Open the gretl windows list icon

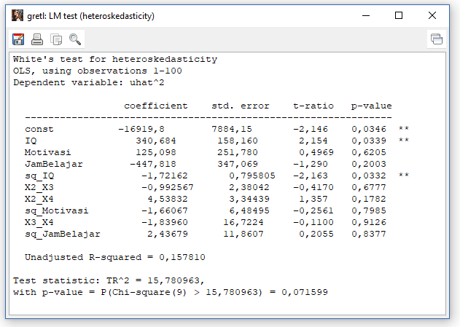coord(437,39)
